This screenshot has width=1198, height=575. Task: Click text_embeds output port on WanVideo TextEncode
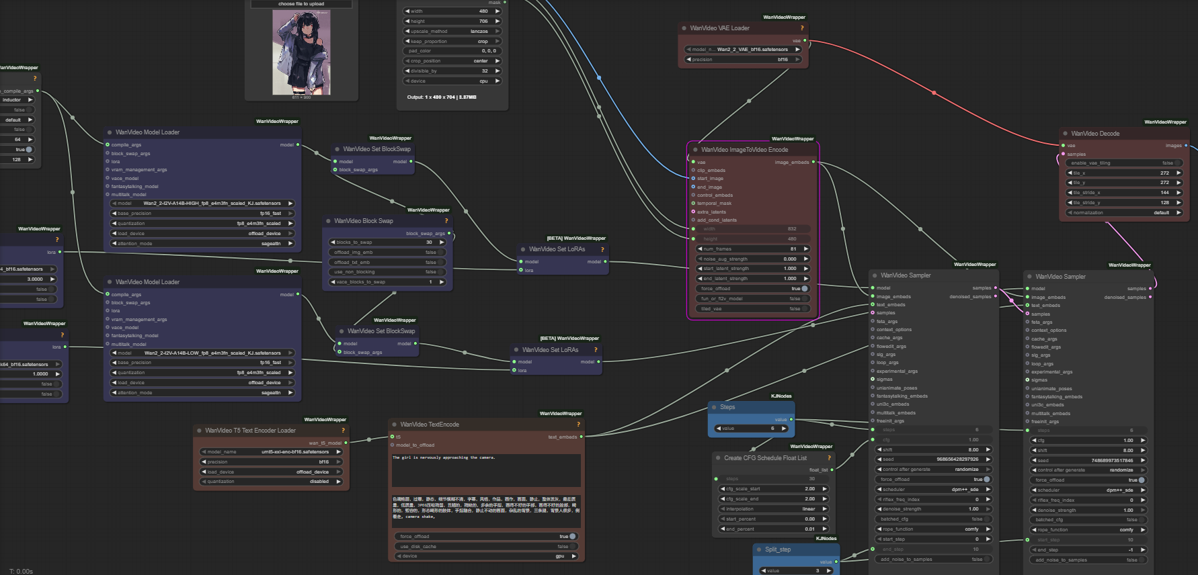click(x=582, y=437)
